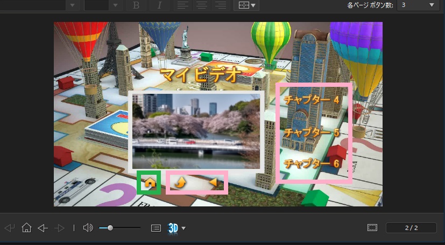Open the menu list icon beside the volume slider
This screenshot has width=445, height=245.
(156, 228)
